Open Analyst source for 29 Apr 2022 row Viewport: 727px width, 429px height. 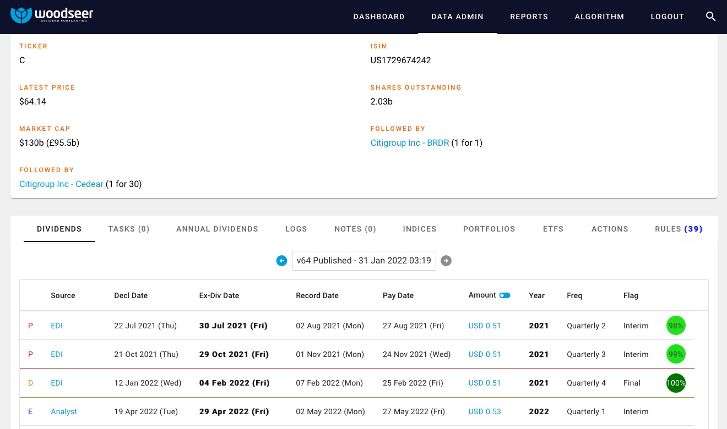coord(64,411)
